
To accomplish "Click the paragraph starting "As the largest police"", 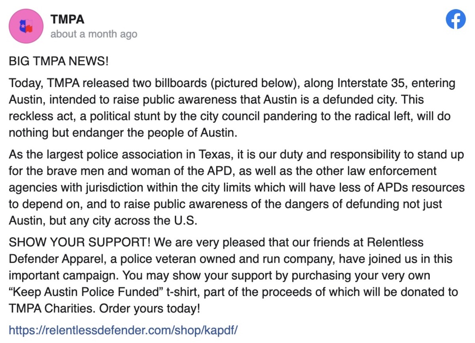I will tap(236, 187).
